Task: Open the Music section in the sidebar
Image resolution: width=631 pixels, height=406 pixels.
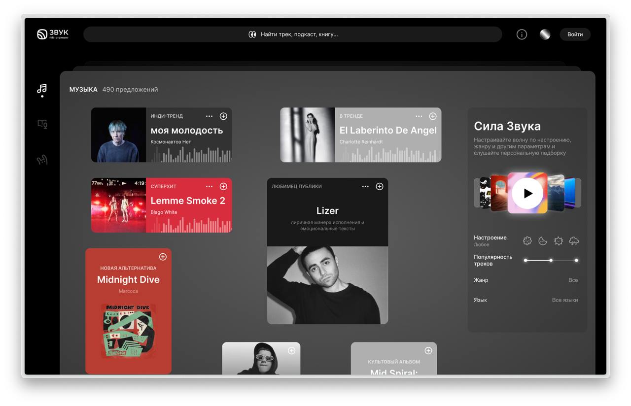Action: click(42, 89)
